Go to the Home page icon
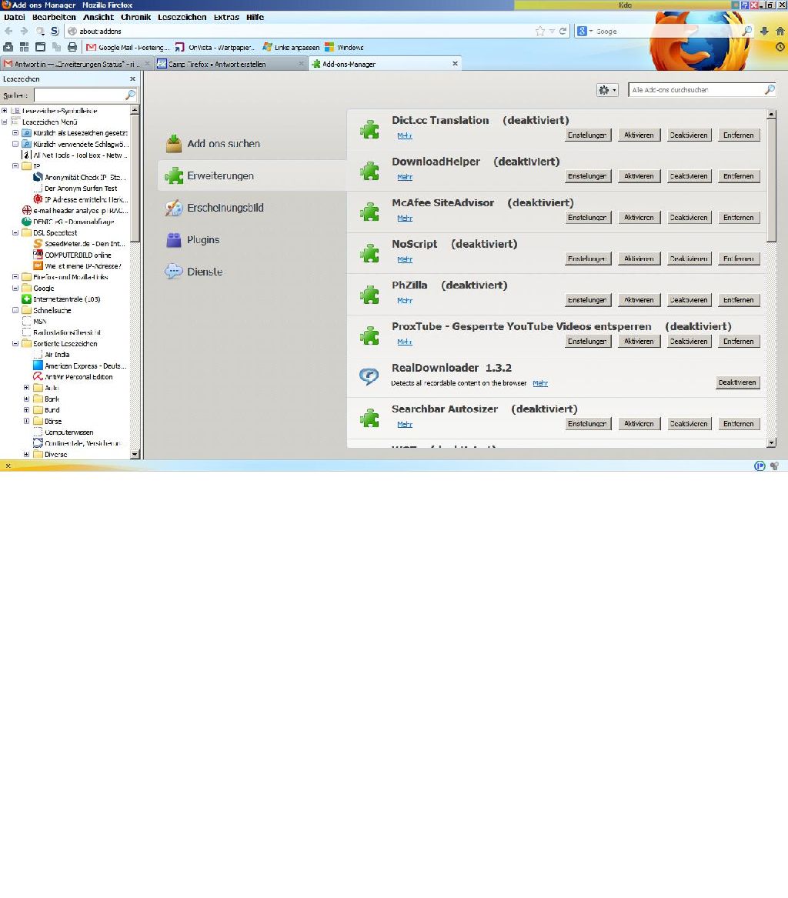The image size is (788, 898). [780, 31]
